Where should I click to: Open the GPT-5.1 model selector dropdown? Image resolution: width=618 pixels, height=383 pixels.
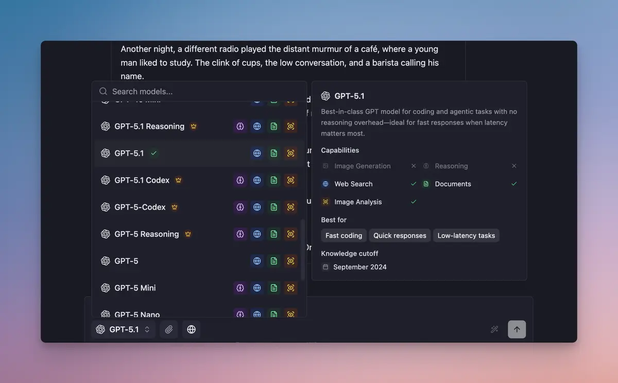pos(123,329)
